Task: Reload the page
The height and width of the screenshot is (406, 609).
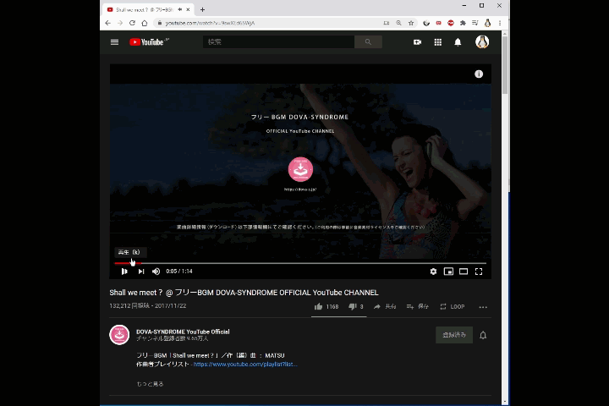Action: click(x=132, y=23)
